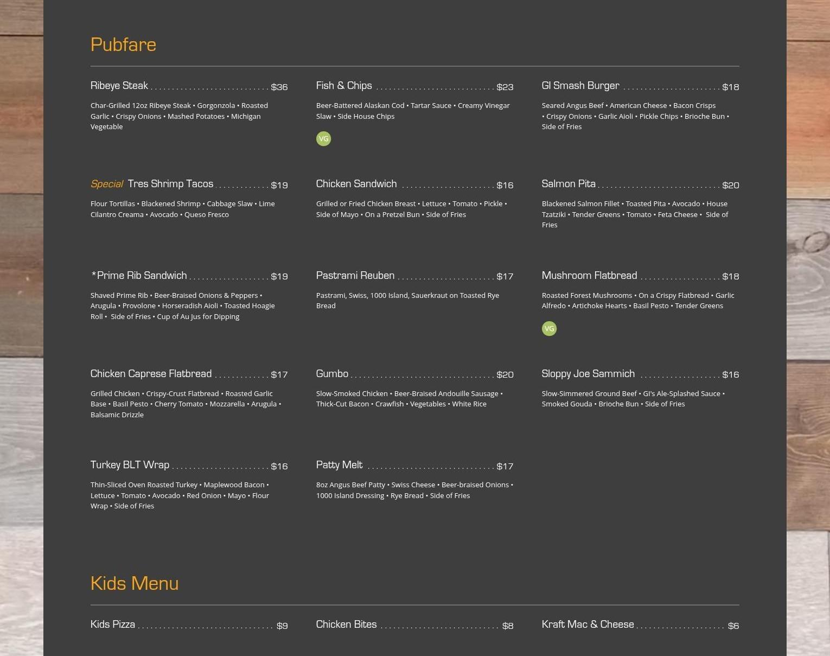This screenshot has width=830, height=656.
Task: Select the Gumbo menu item title
Action: pos(332,374)
